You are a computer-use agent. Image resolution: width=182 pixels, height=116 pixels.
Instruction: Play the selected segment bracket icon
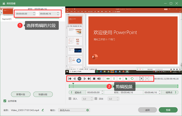pos(141,78)
